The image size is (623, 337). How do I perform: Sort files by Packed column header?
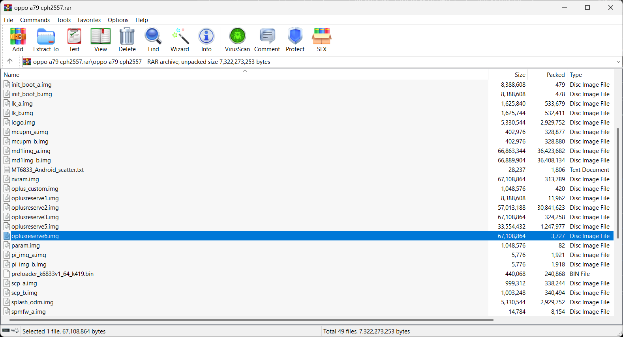click(547, 74)
